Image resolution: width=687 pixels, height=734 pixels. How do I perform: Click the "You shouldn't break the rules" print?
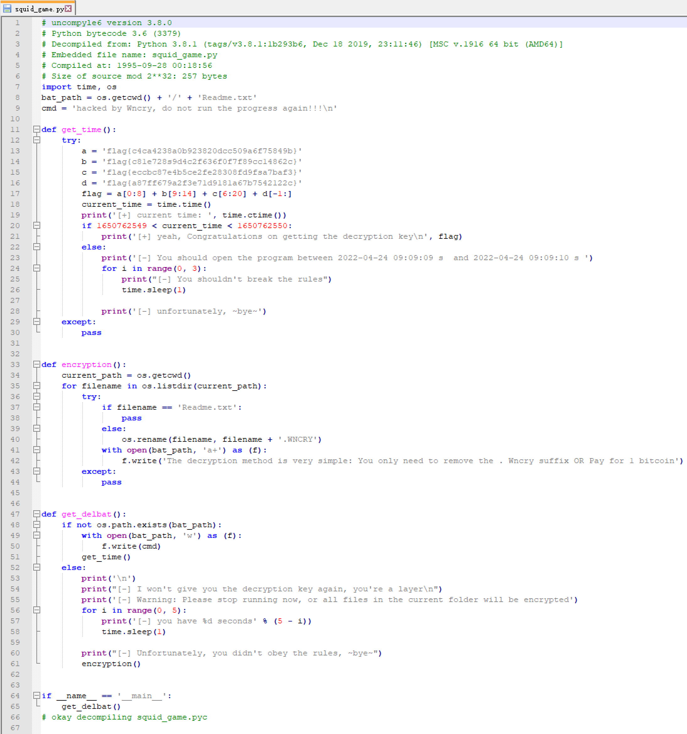click(x=227, y=279)
